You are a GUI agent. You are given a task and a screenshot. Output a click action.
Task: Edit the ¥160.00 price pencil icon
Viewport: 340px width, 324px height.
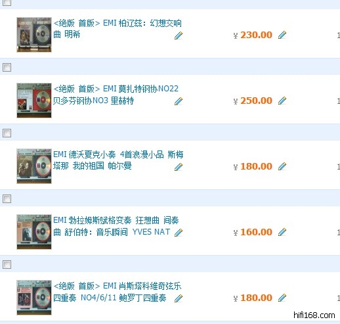[x=282, y=232]
